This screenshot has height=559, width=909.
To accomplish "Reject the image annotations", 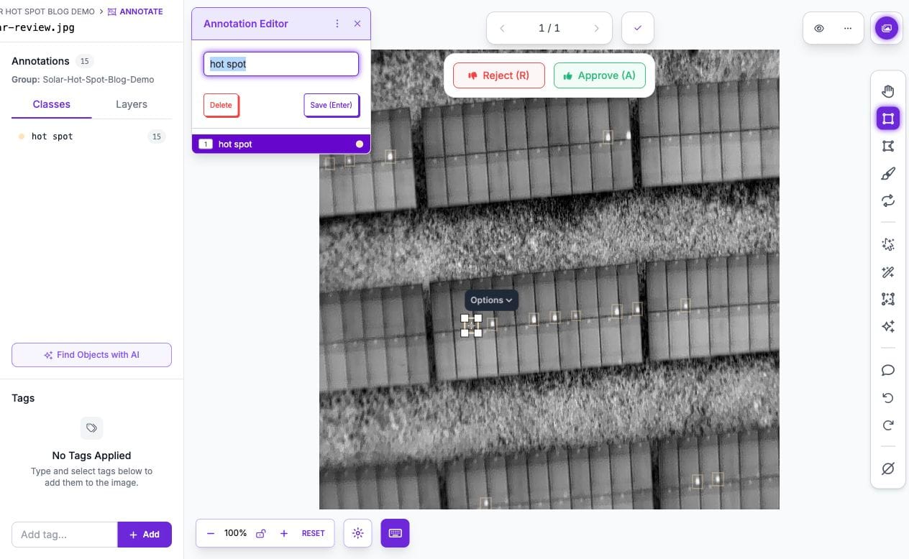I will [x=499, y=75].
